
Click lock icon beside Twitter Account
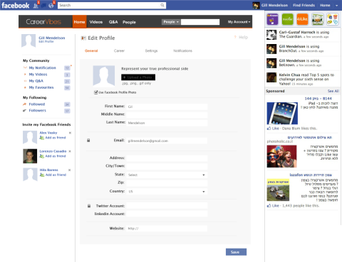[89, 206]
